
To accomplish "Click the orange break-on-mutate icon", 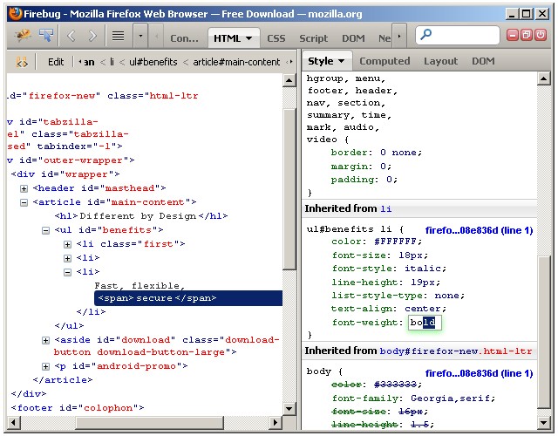I will (21, 62).
